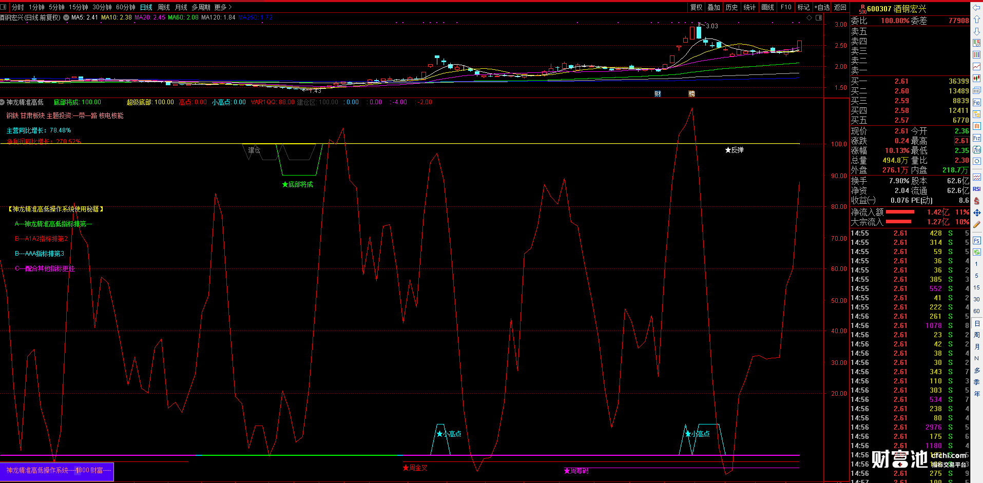This screenshot has width=983, height=483.
Task: Open the 统计 statistics button
Action: coord(749,7)
